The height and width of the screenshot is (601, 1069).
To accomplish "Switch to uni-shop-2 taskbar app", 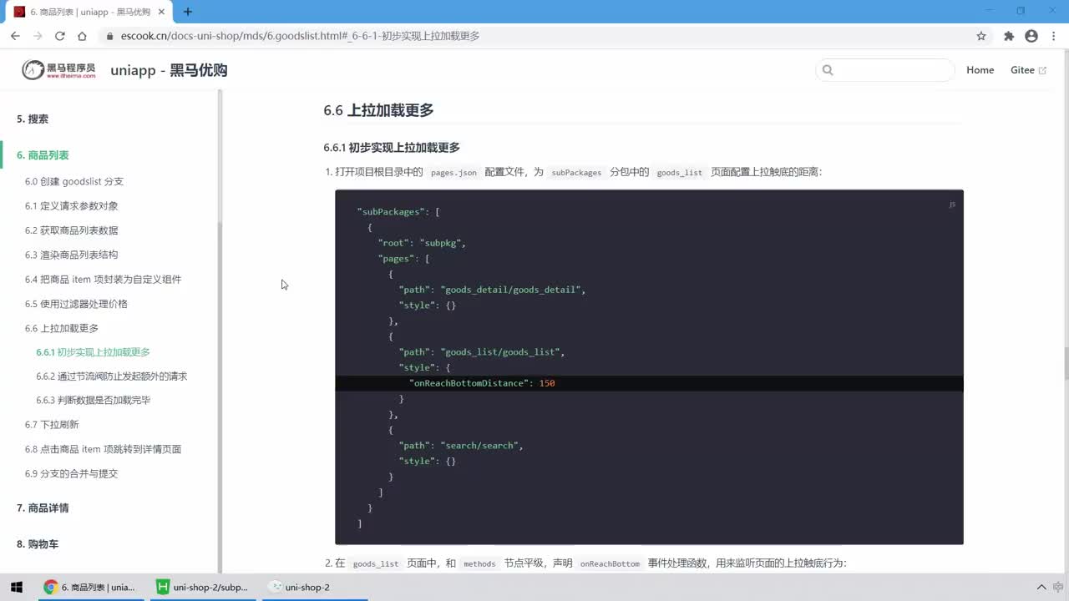I will point(299,587).
